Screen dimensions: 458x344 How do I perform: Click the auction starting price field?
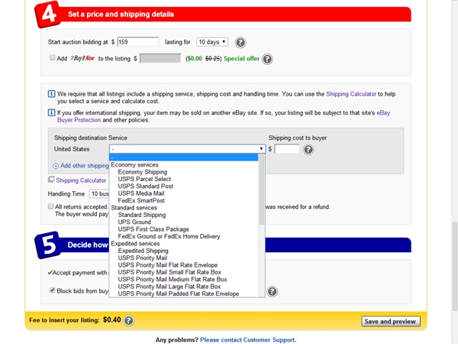[x=138, y=42]
